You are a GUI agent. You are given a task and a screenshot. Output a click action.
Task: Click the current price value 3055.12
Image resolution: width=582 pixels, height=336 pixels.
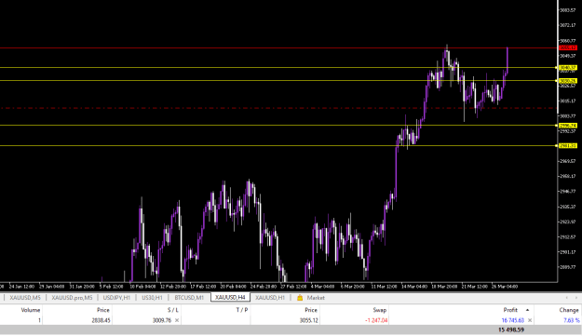point(308,320)
